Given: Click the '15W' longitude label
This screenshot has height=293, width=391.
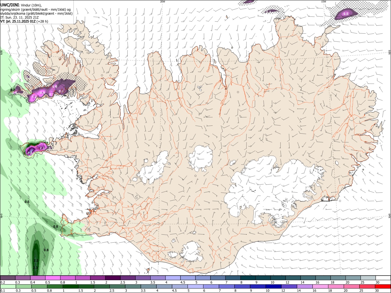Looking at the screenshot, I should 324,2.
